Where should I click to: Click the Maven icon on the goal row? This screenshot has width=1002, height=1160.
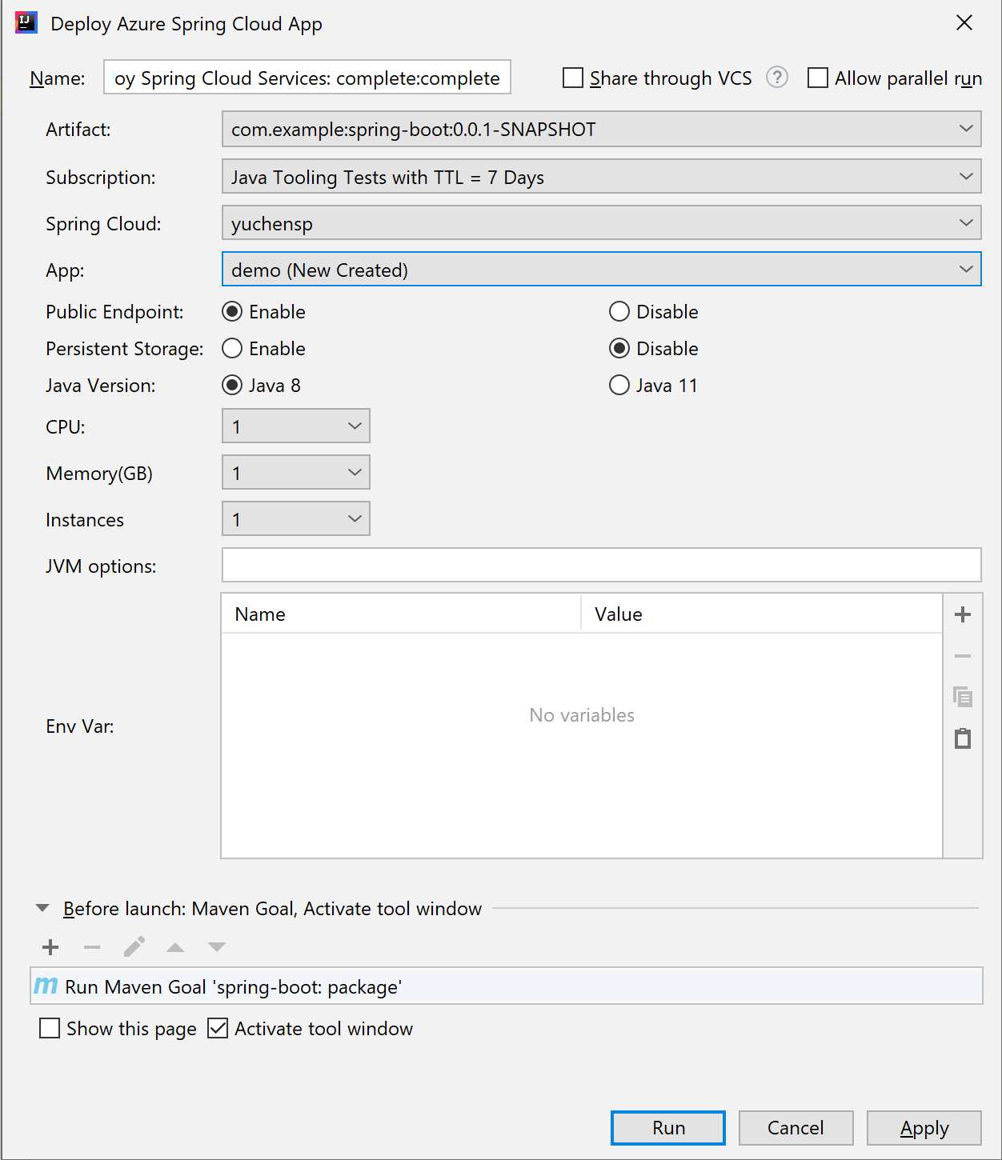46,986
